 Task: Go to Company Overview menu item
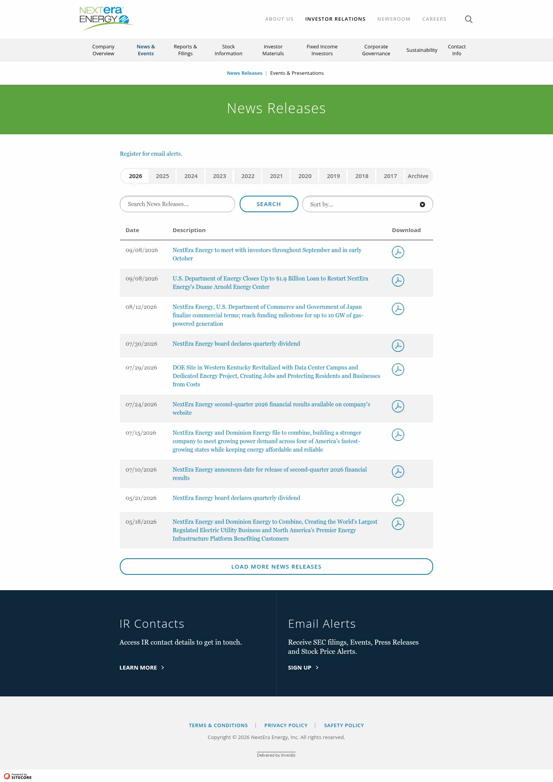point(103,50)
